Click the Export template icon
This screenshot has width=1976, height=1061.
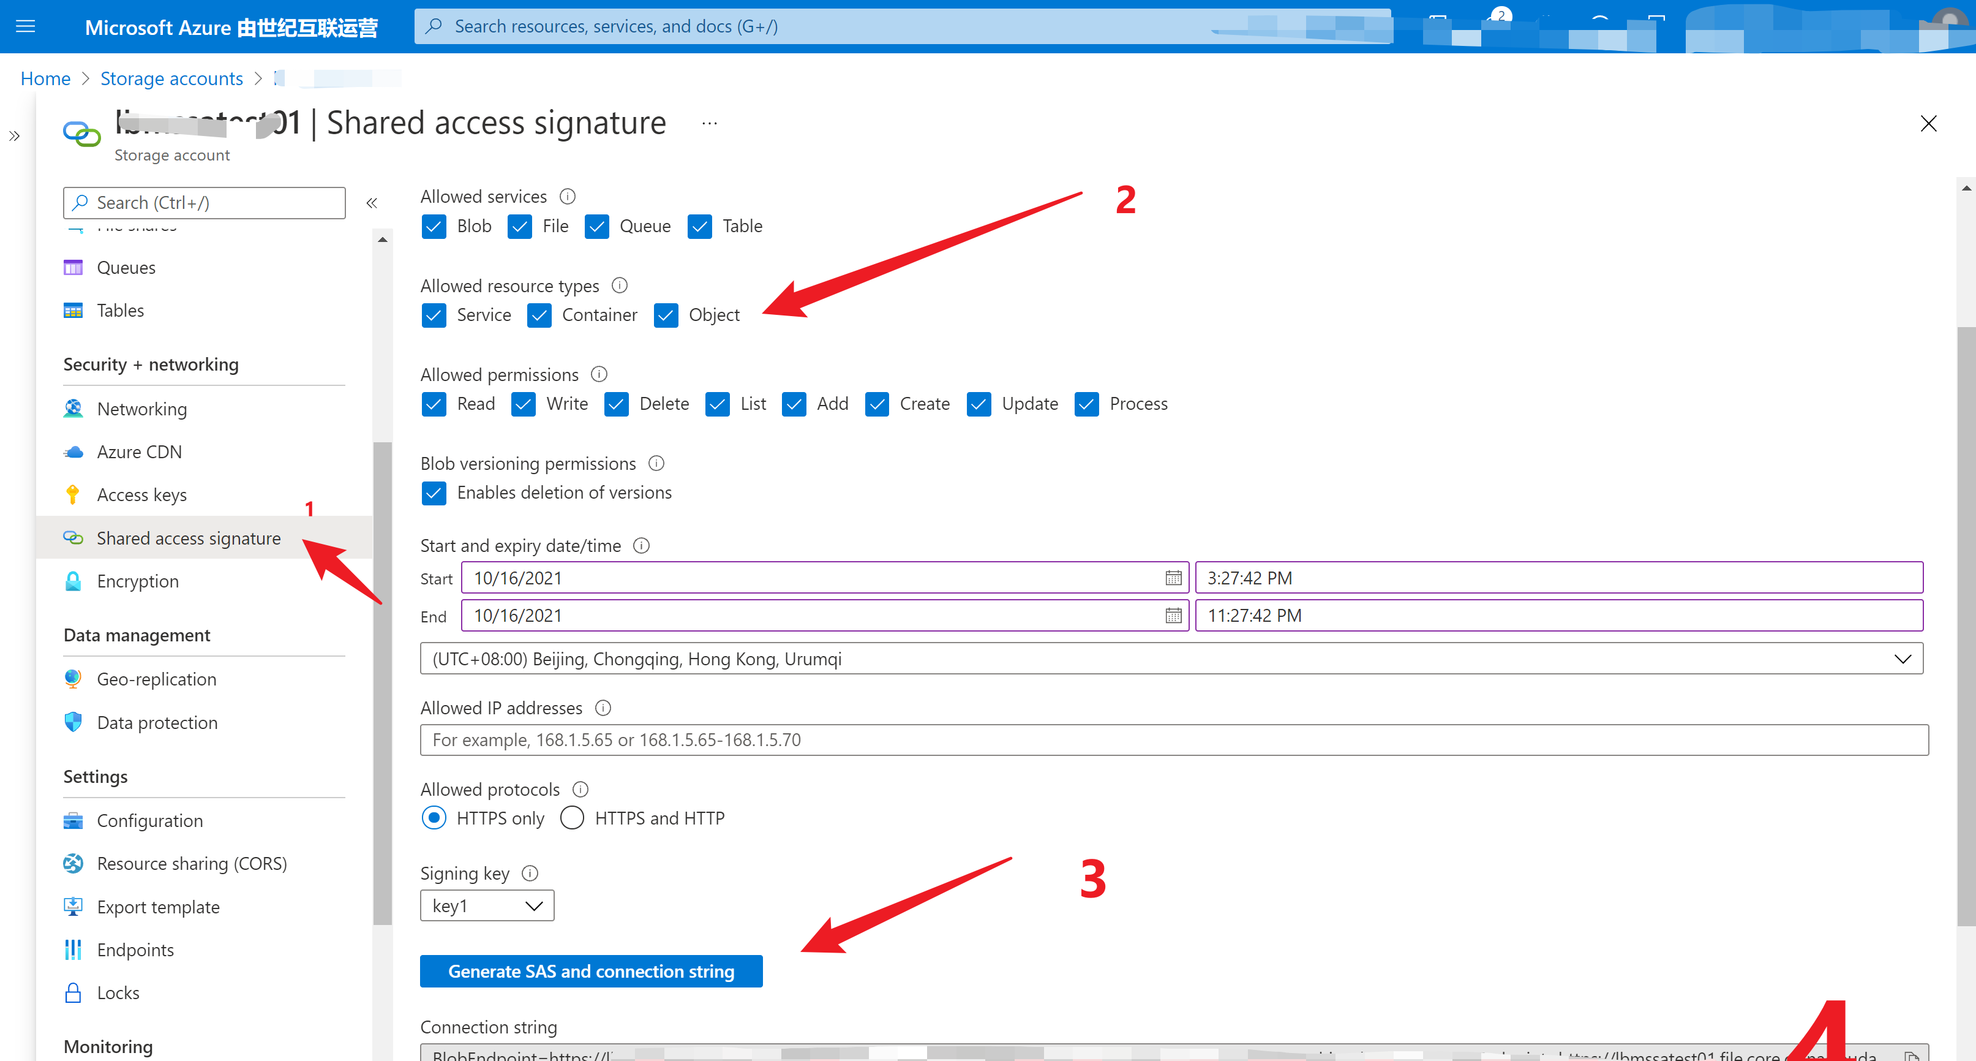73,907
